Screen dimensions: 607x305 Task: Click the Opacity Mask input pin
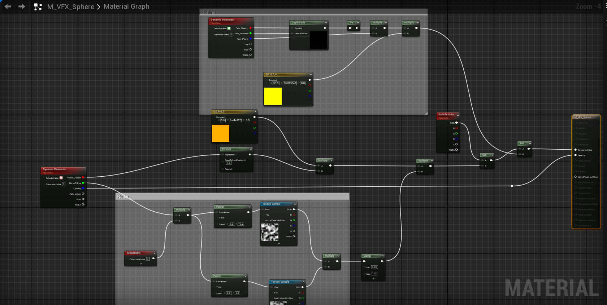click(576, 160)
